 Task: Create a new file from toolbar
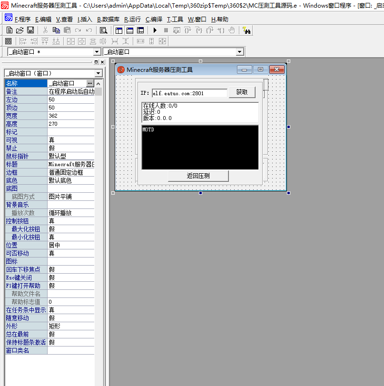[10, 30]
